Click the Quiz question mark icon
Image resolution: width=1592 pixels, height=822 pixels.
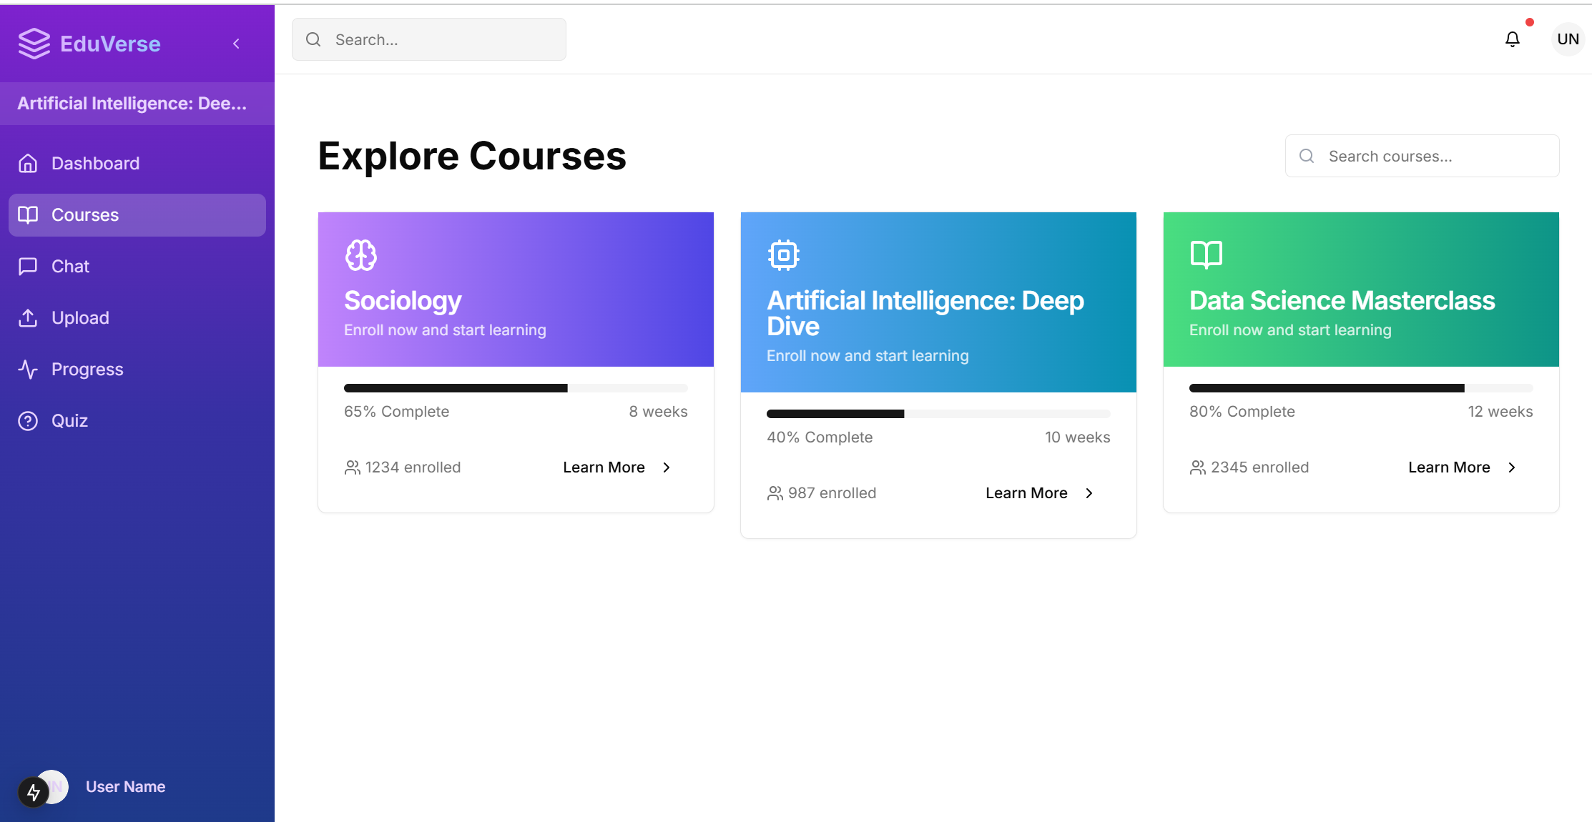pyautogui.click(x=28, y=421)
